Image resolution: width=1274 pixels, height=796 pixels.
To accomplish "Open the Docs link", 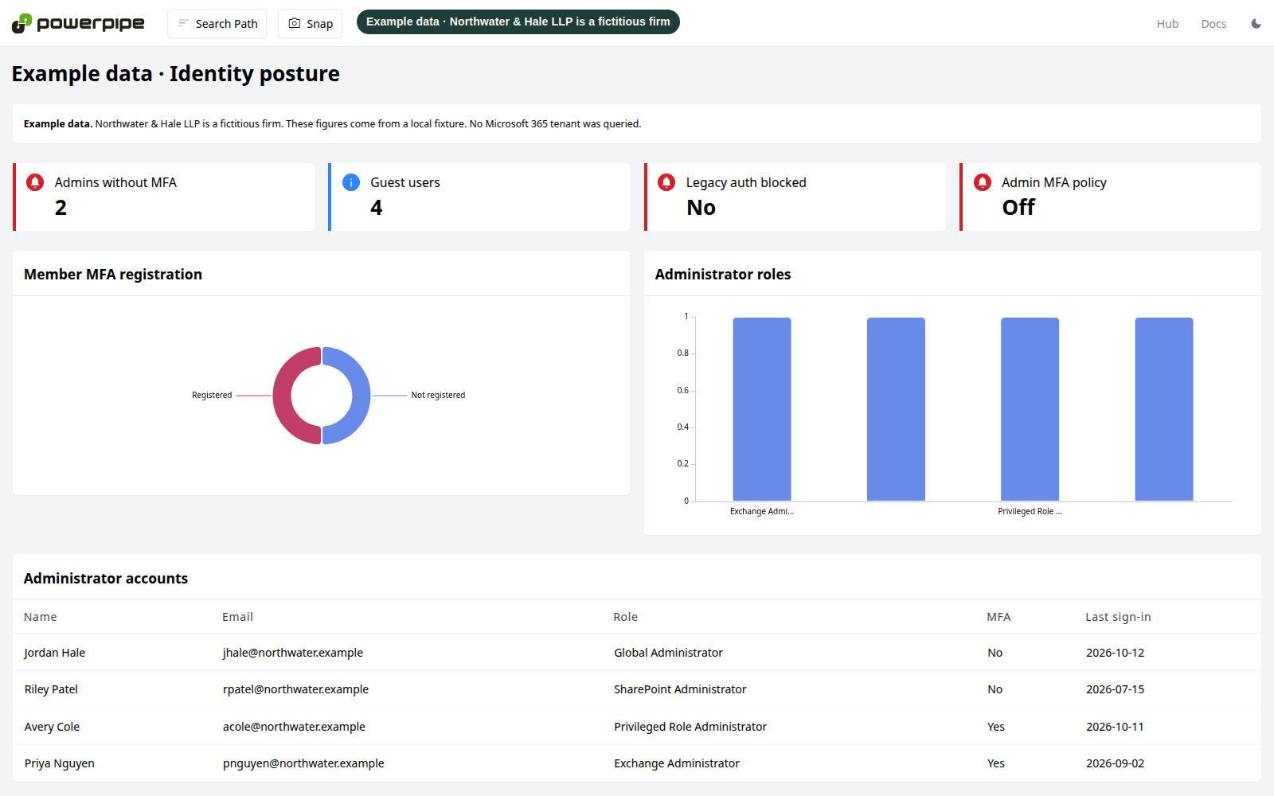I will (1213, 24).
